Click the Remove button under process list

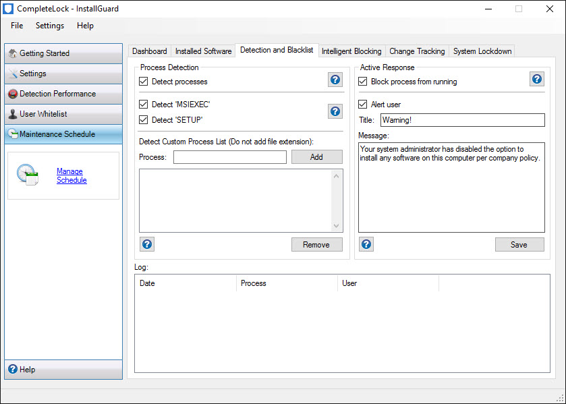(x=316, y=244)
